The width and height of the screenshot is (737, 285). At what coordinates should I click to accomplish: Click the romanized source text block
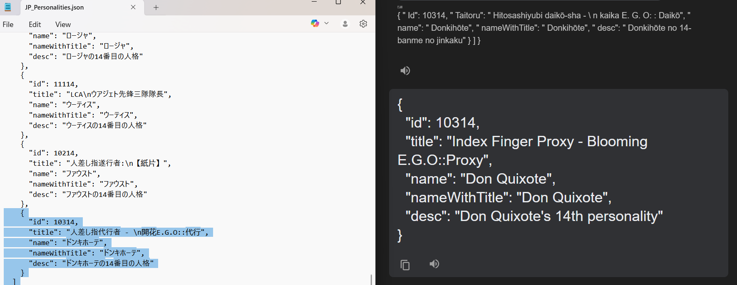pyautogui.click(x=544, y=28)
